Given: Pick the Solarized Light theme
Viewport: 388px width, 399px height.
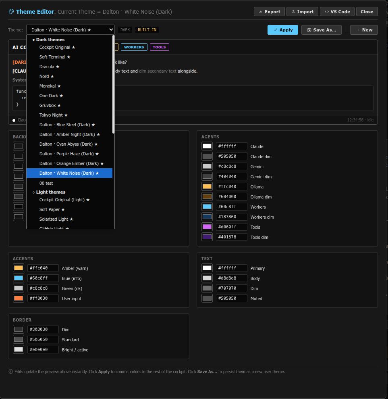Looking at the screenshot, I should point(69,219).
